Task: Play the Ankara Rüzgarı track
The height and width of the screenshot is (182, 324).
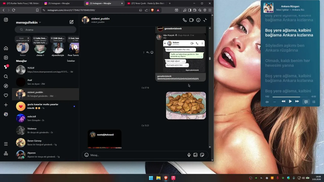Action: pos(290,101)
